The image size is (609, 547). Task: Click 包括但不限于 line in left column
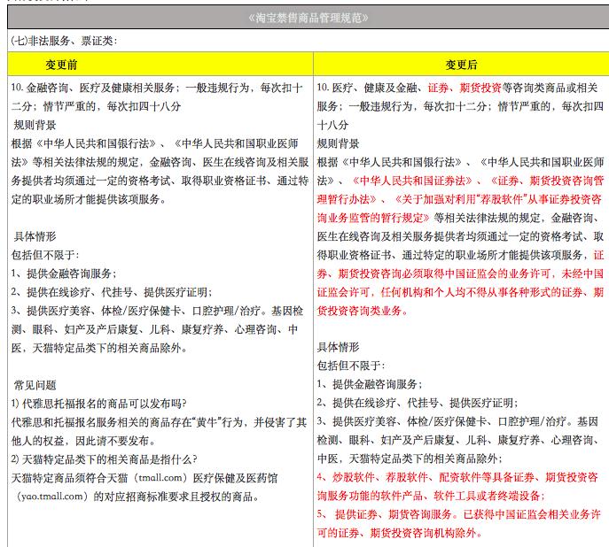45,255
